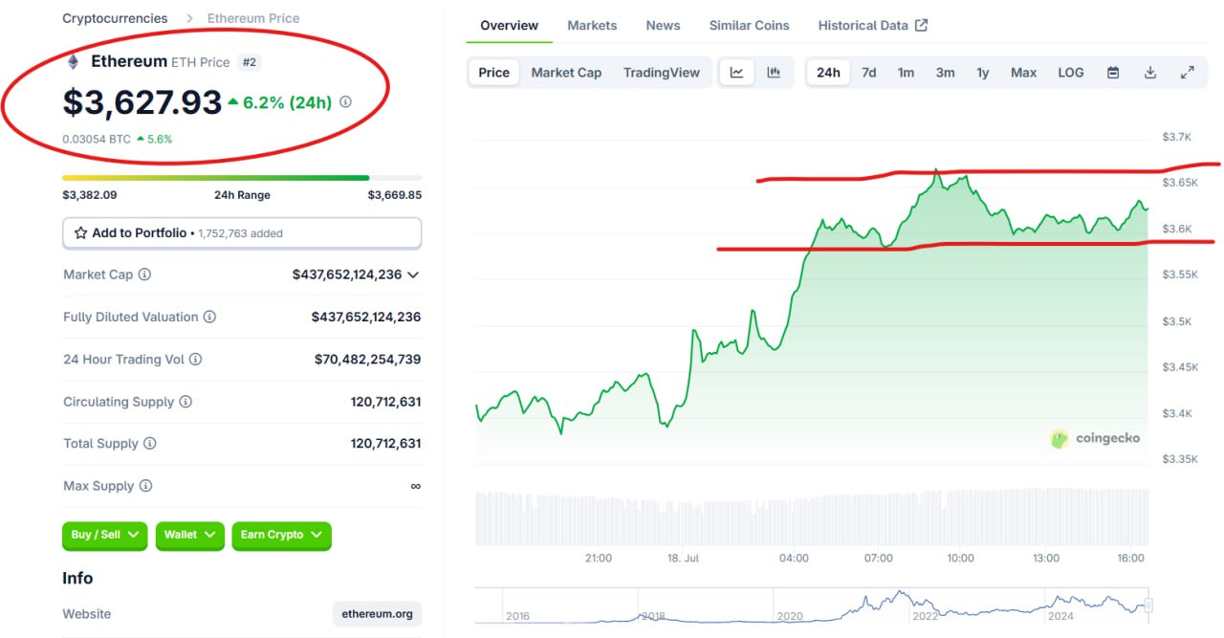1224x638 pixels.
Task: Switch to the candlestick chart icon
Action: click(x=775, y=73)
